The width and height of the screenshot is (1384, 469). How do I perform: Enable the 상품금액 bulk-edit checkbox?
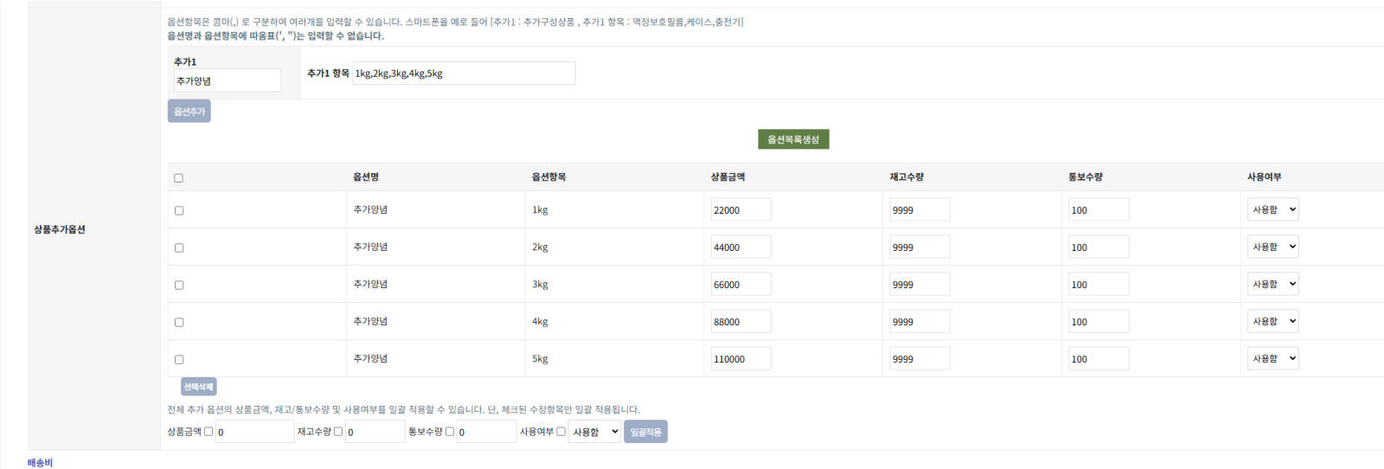click(208, 431)
